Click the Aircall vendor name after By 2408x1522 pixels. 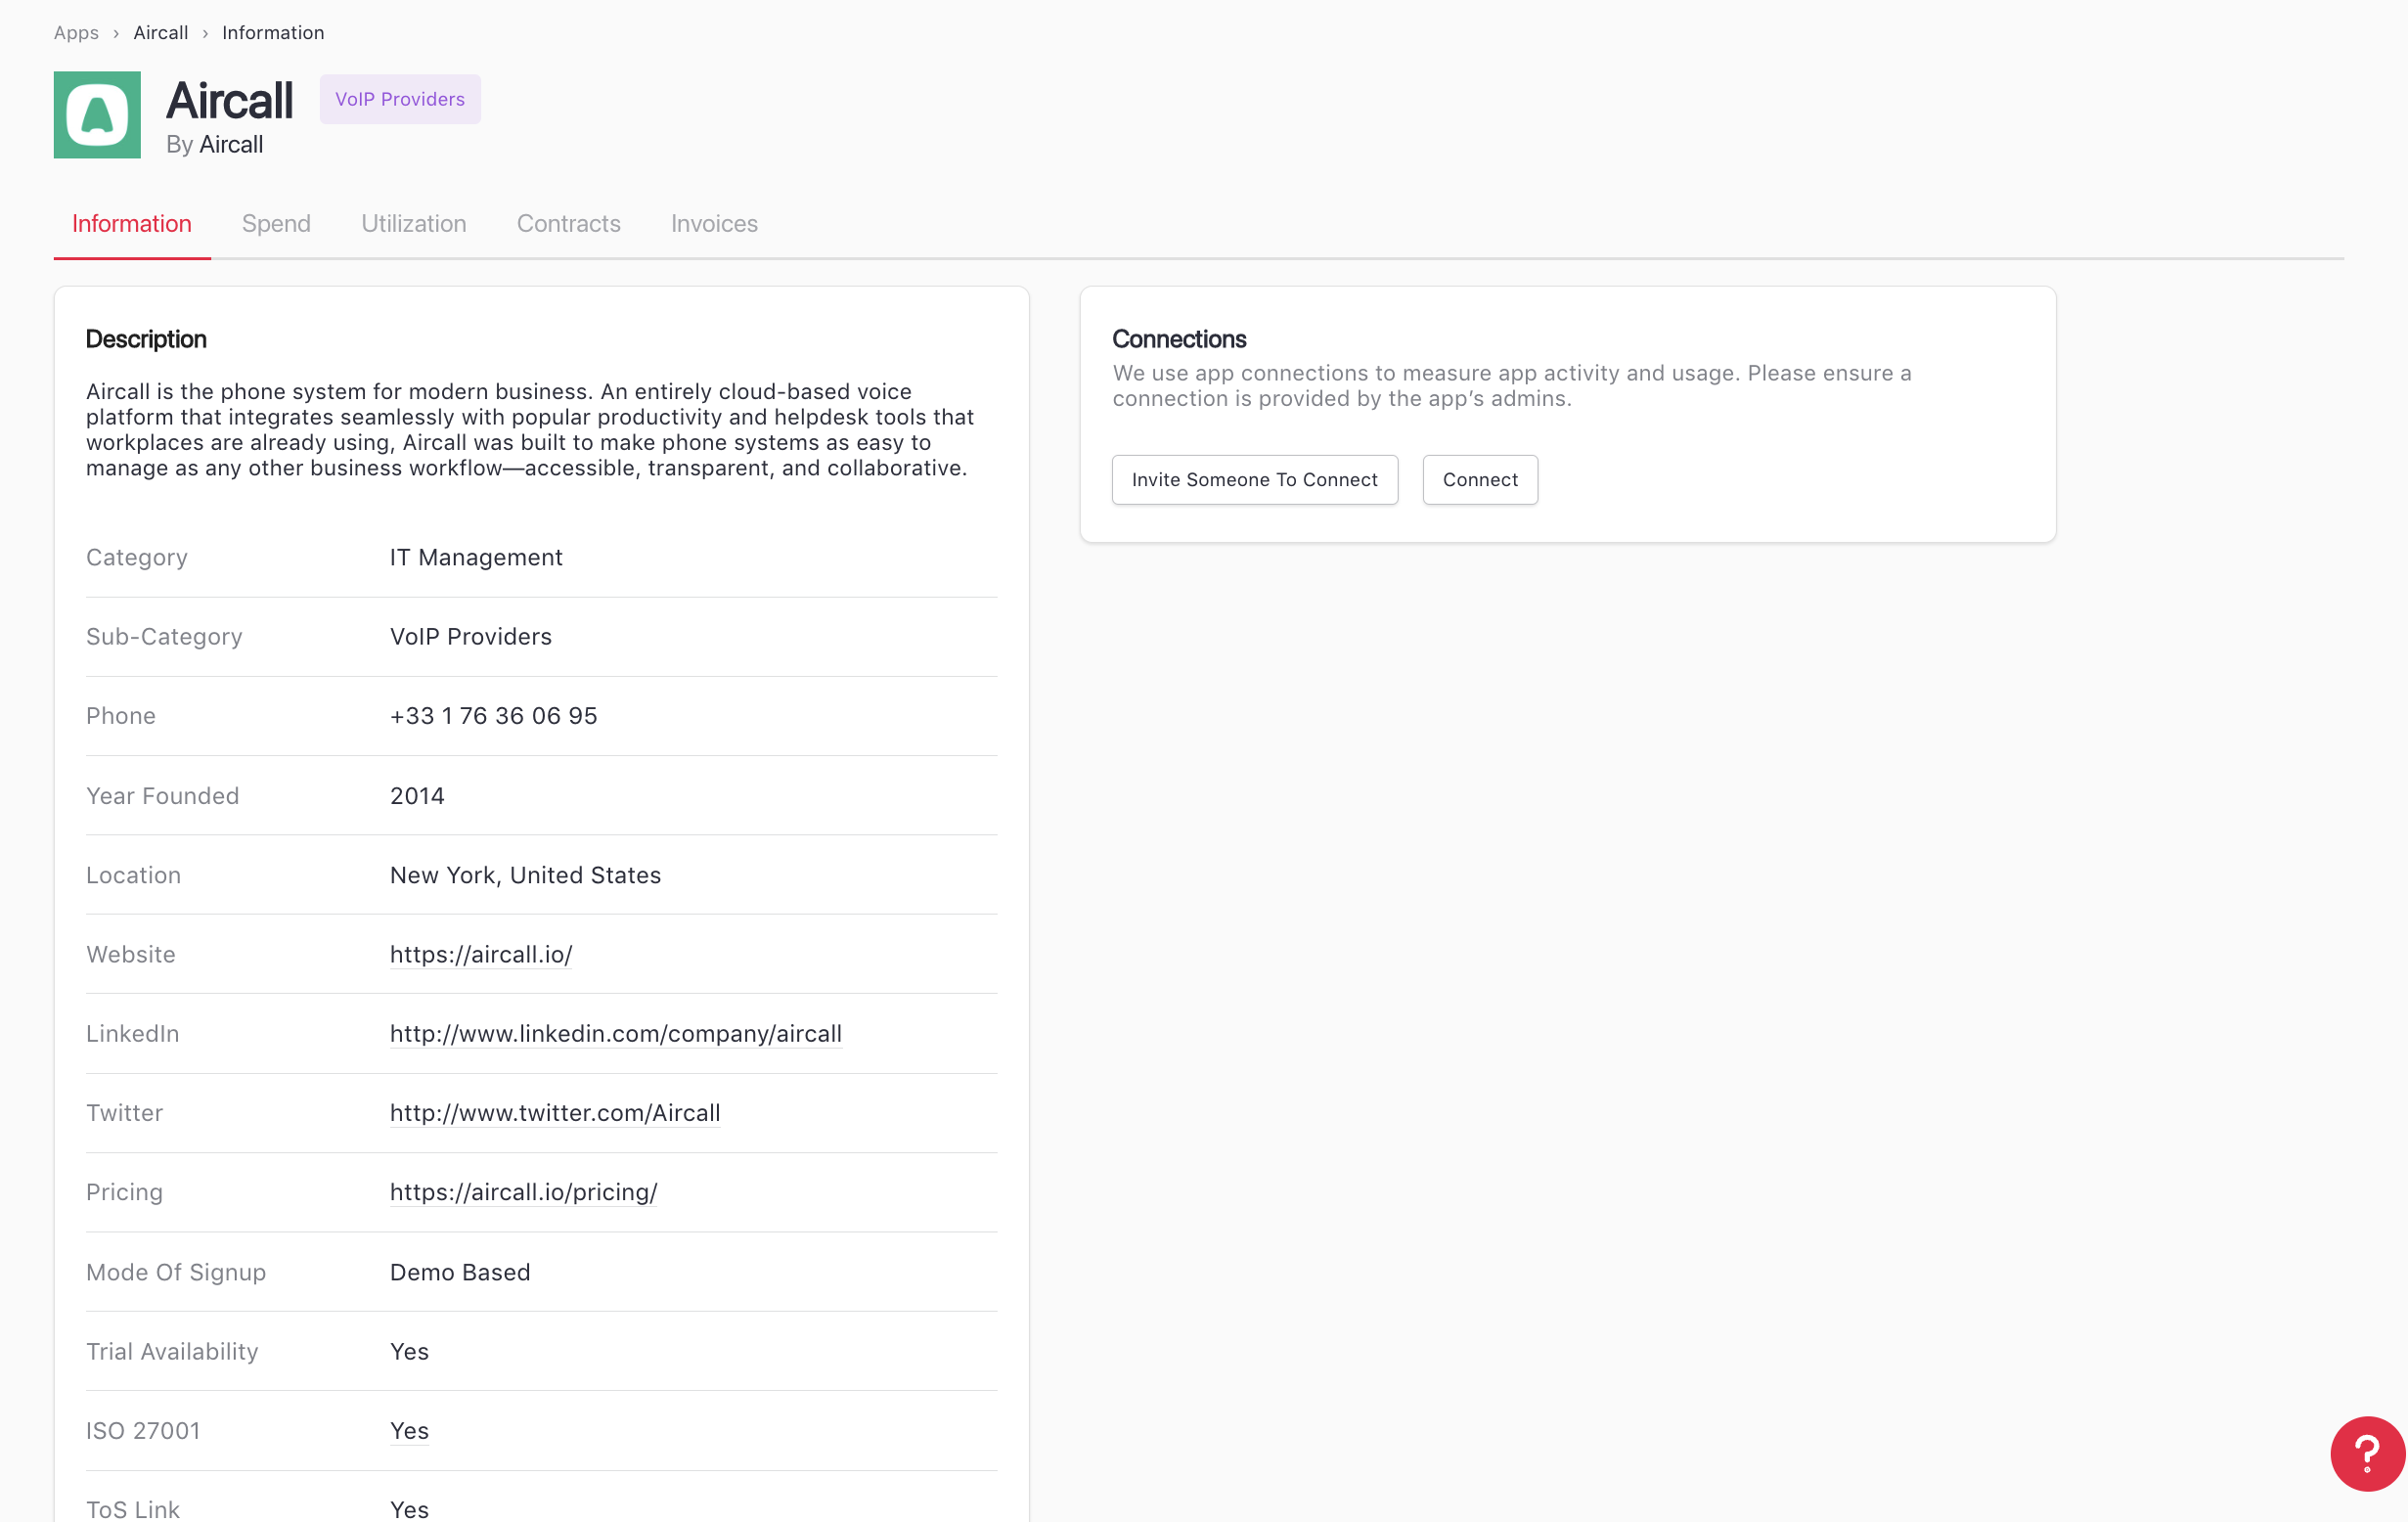click(x=231, y=145)
